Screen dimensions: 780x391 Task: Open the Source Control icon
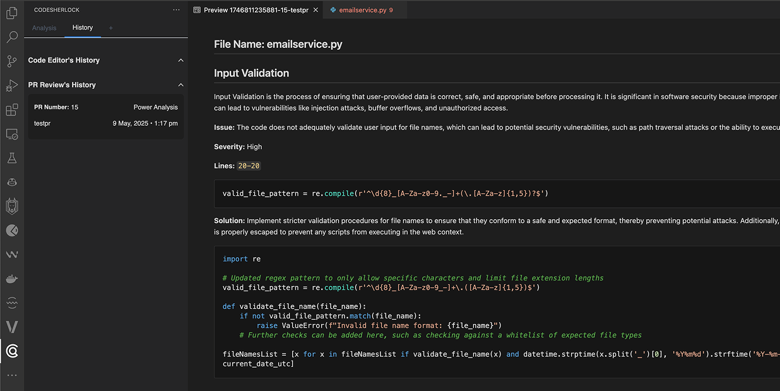(x=12, y=61)
